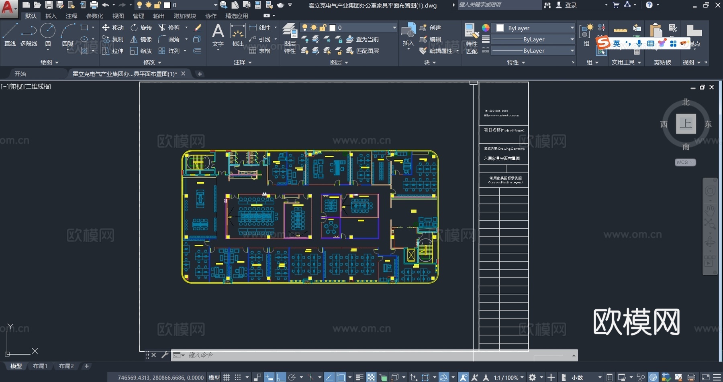Image resolution: width=723 pixels, height=382 pixels.
Task: Switch to the Output (输出) ribbon tab
Action: [159, 16]
